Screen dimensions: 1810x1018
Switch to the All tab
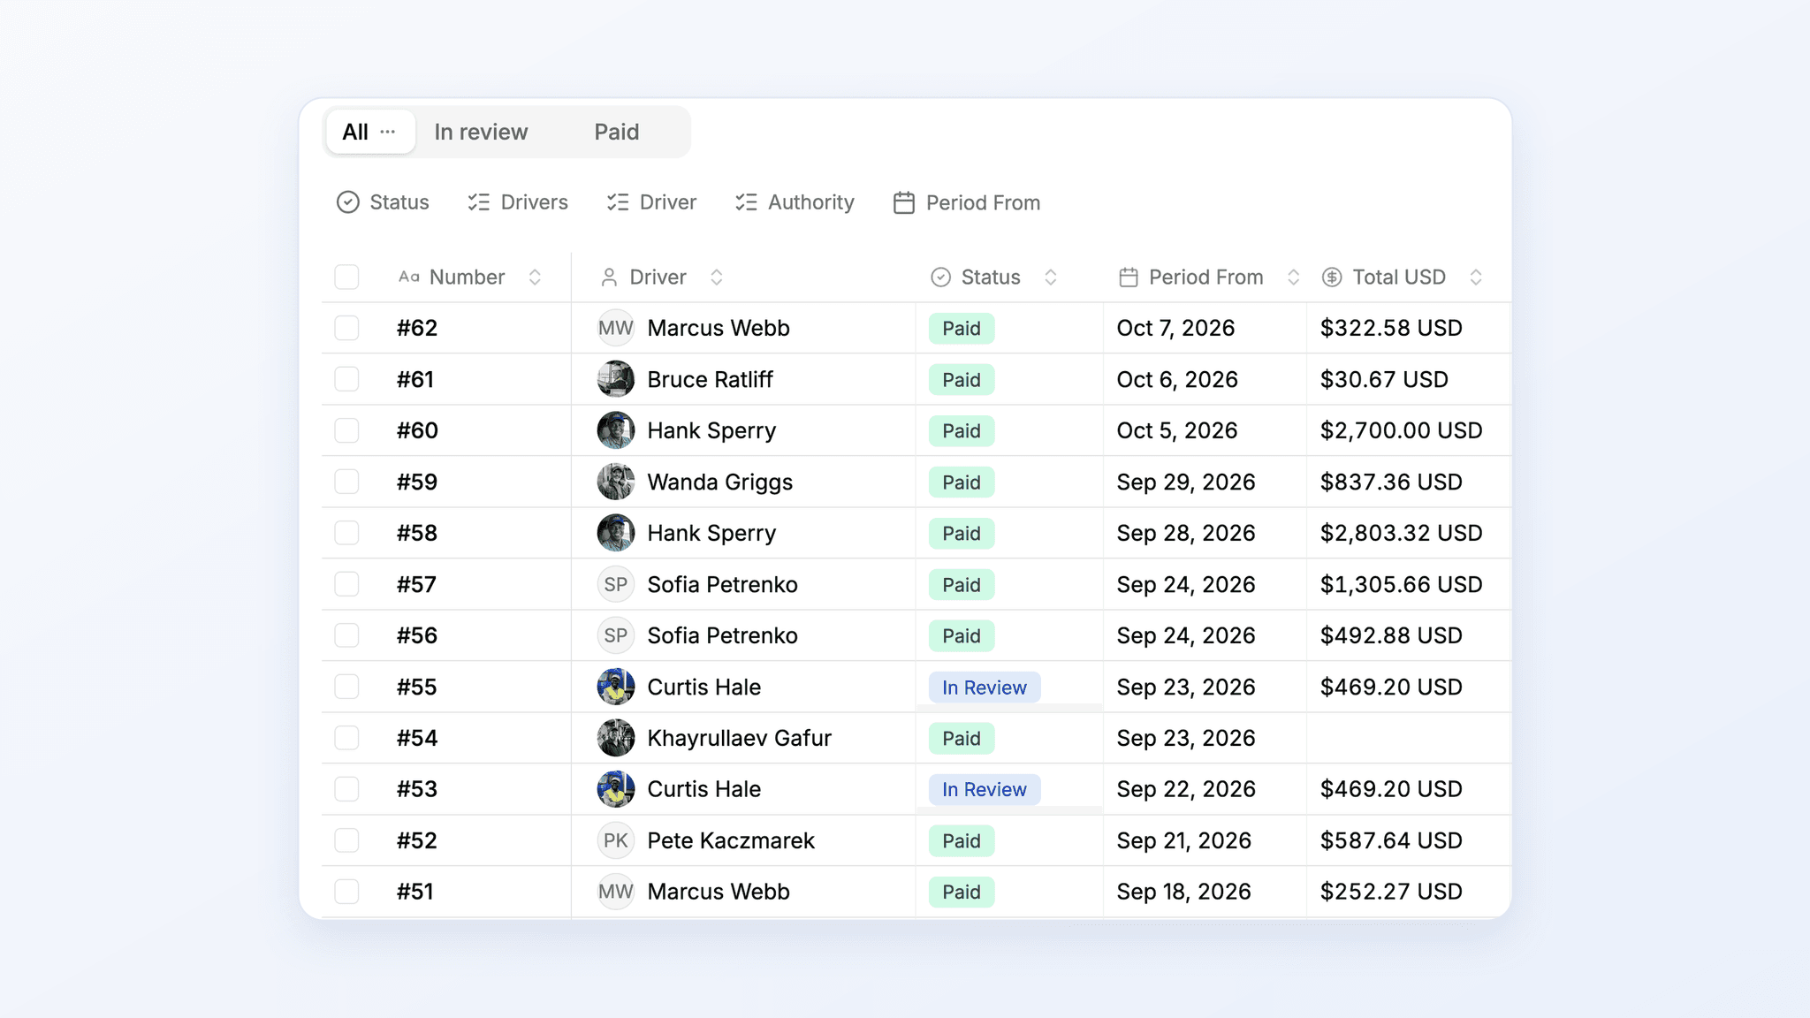[370, 132]
